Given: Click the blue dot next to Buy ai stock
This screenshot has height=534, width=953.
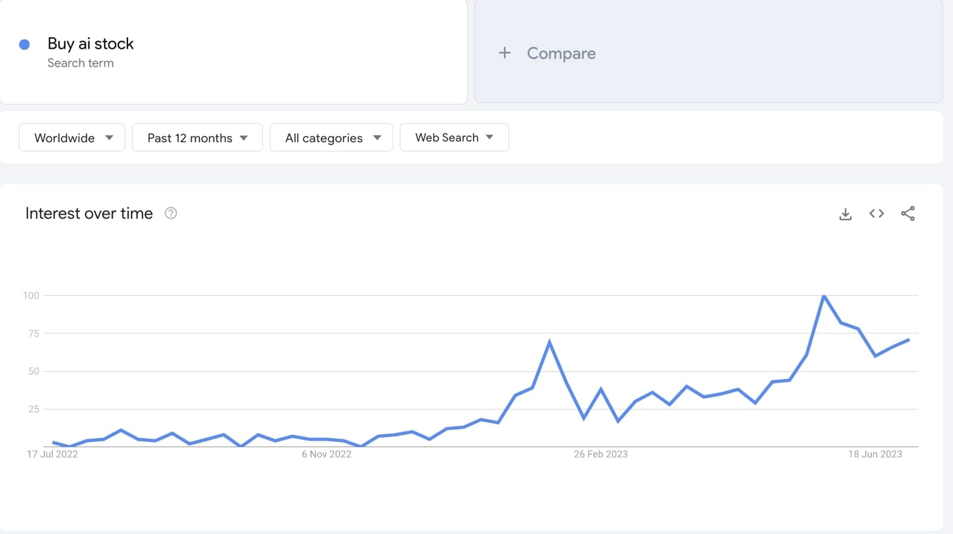Looking at the screenshot, I should (x=24, y=45).
